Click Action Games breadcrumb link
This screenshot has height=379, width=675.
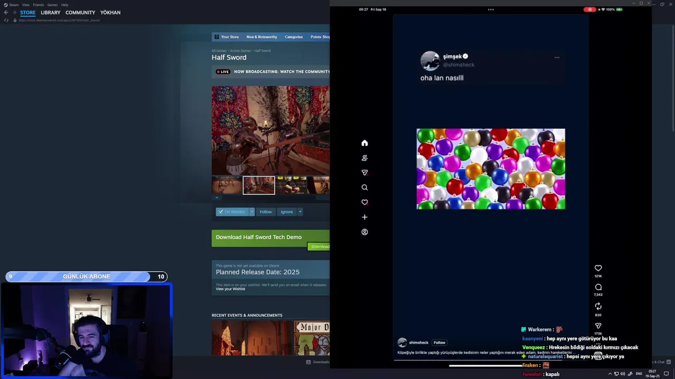tap(240, 51)
